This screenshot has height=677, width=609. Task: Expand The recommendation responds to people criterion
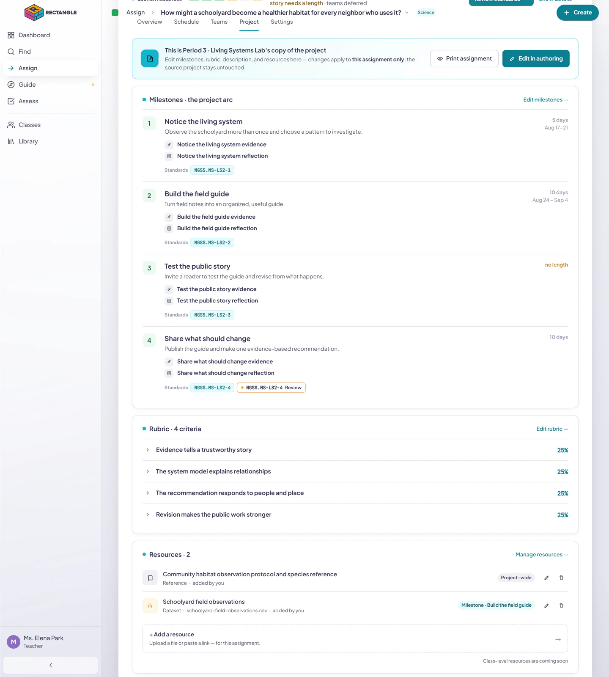coord(148,493)
